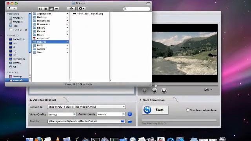Switch Finder to list view
This screenshot has height=141, width=251.
tap(45, 9)
